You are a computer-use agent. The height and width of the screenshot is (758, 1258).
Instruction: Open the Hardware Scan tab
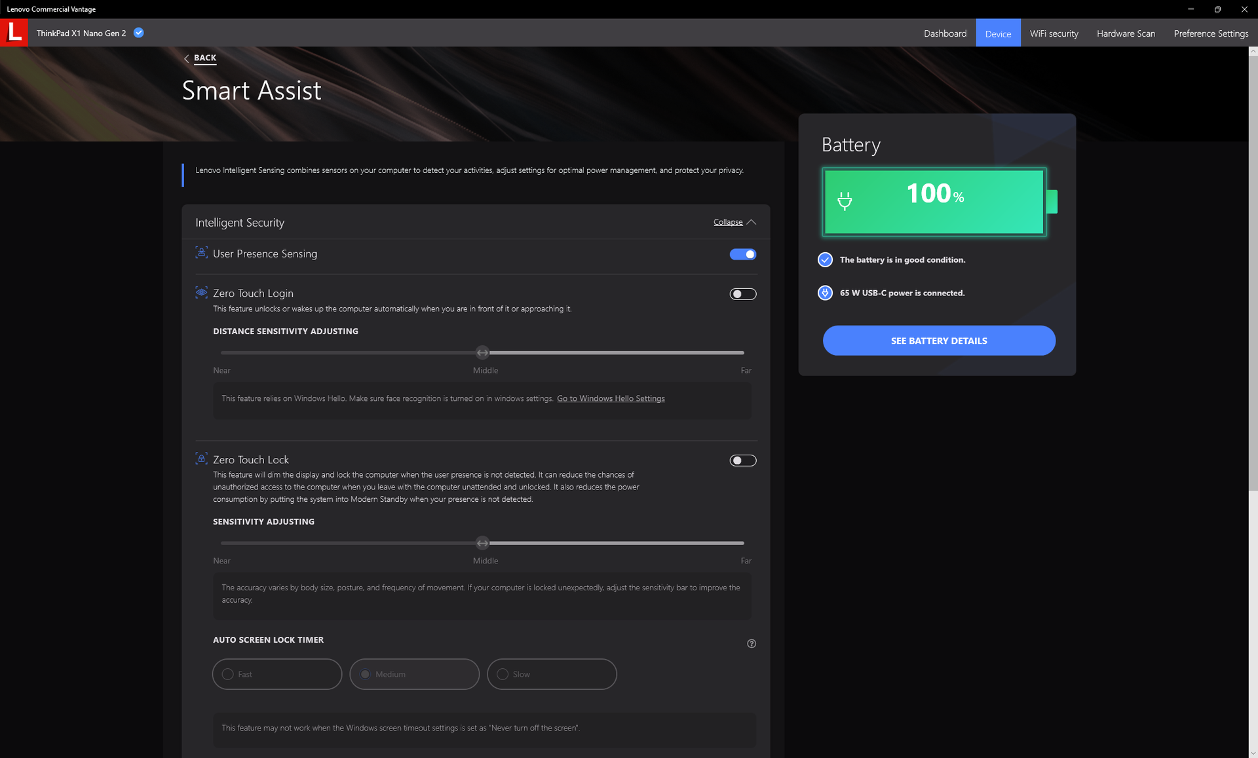tap(1125, 33)
